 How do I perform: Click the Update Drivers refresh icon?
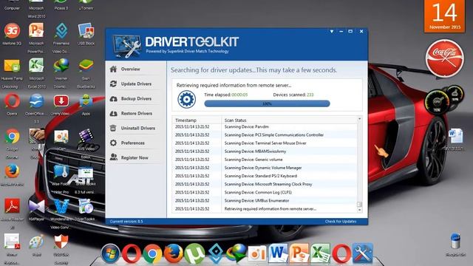(x=113, y=83)
